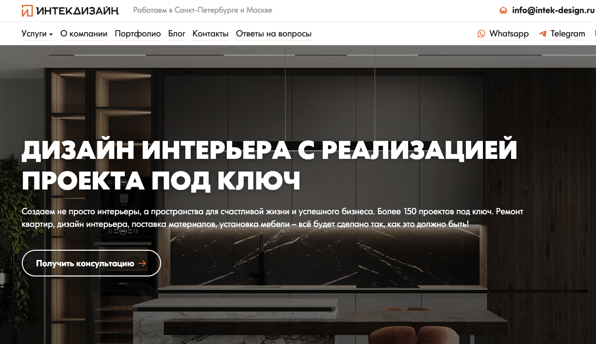
Task: Click the orange envelope email icon
Action: point(503,10)
